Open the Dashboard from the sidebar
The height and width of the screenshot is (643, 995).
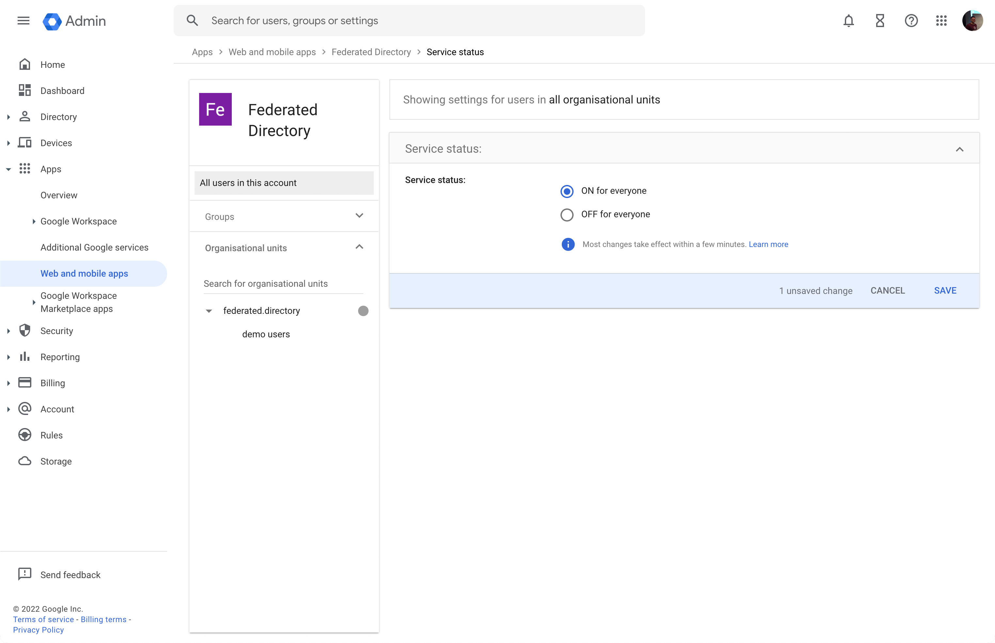(x=62, y=91)
